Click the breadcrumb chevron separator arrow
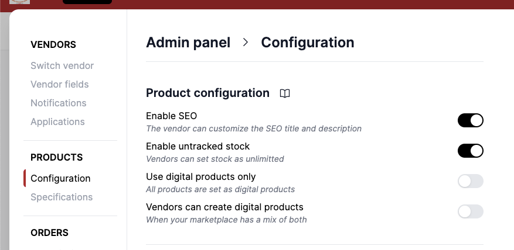Image resolution: width=514 pixels, height=250 pixels. pos(246,43)
